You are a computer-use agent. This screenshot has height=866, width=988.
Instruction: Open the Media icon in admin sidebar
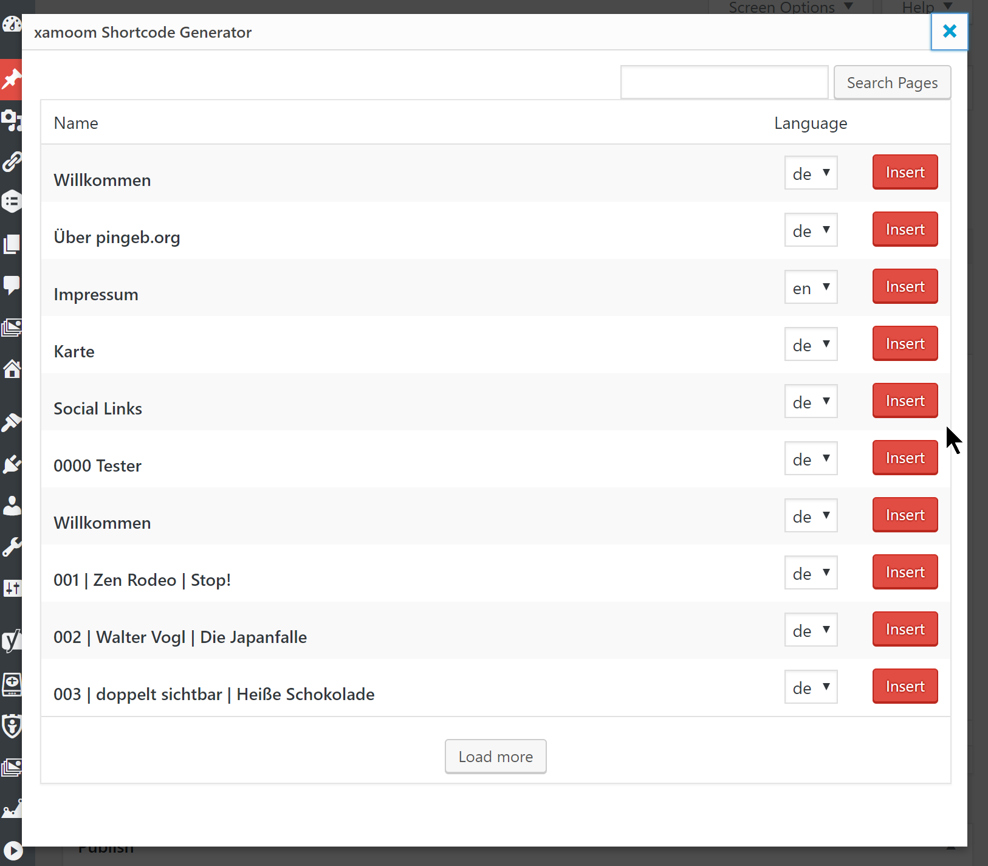(x=11, y=120)
